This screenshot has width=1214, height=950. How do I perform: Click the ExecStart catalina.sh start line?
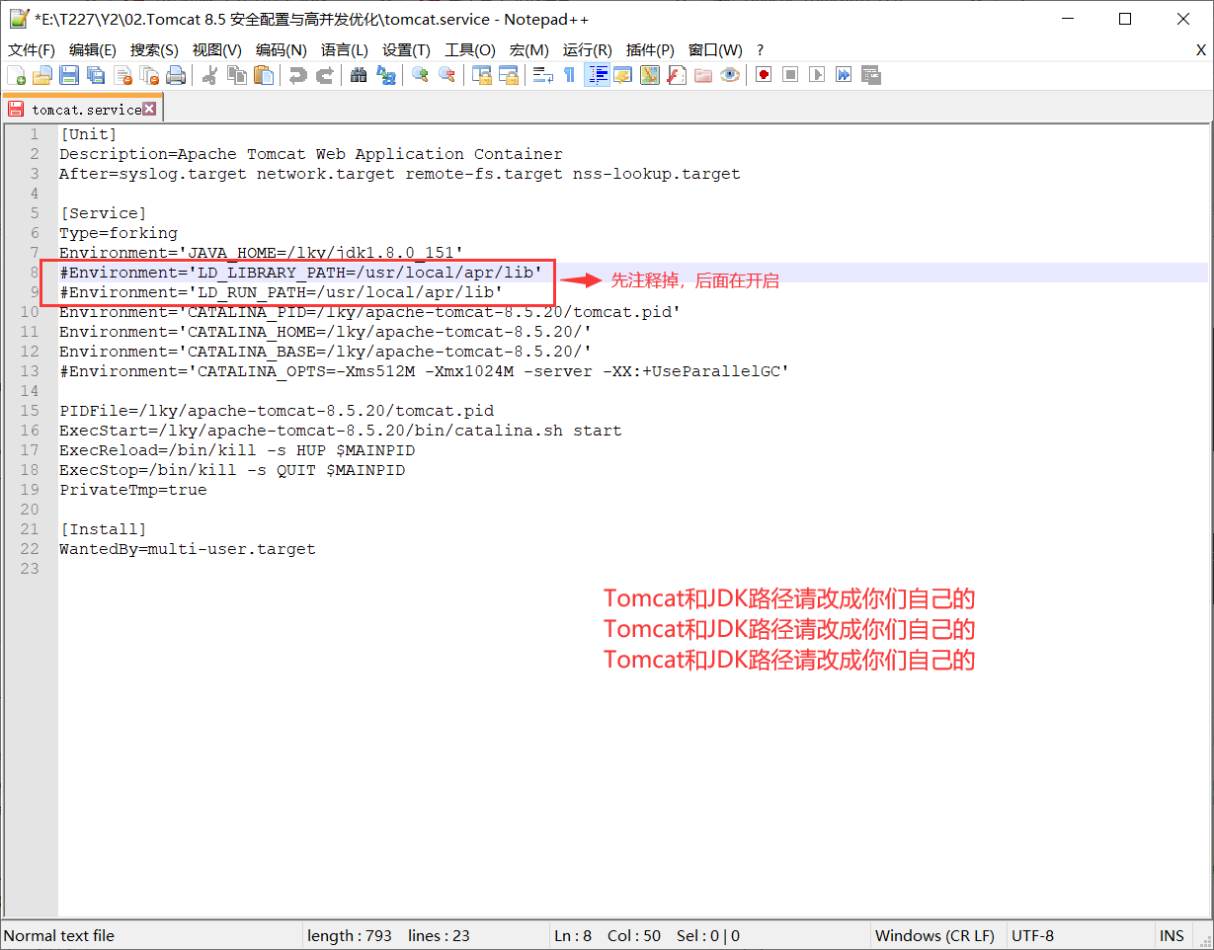[x=341, y=431]
